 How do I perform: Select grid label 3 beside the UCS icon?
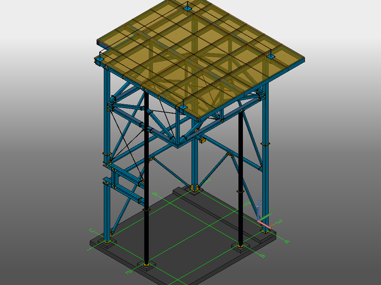pyautogui.click(x=279, y=222)
